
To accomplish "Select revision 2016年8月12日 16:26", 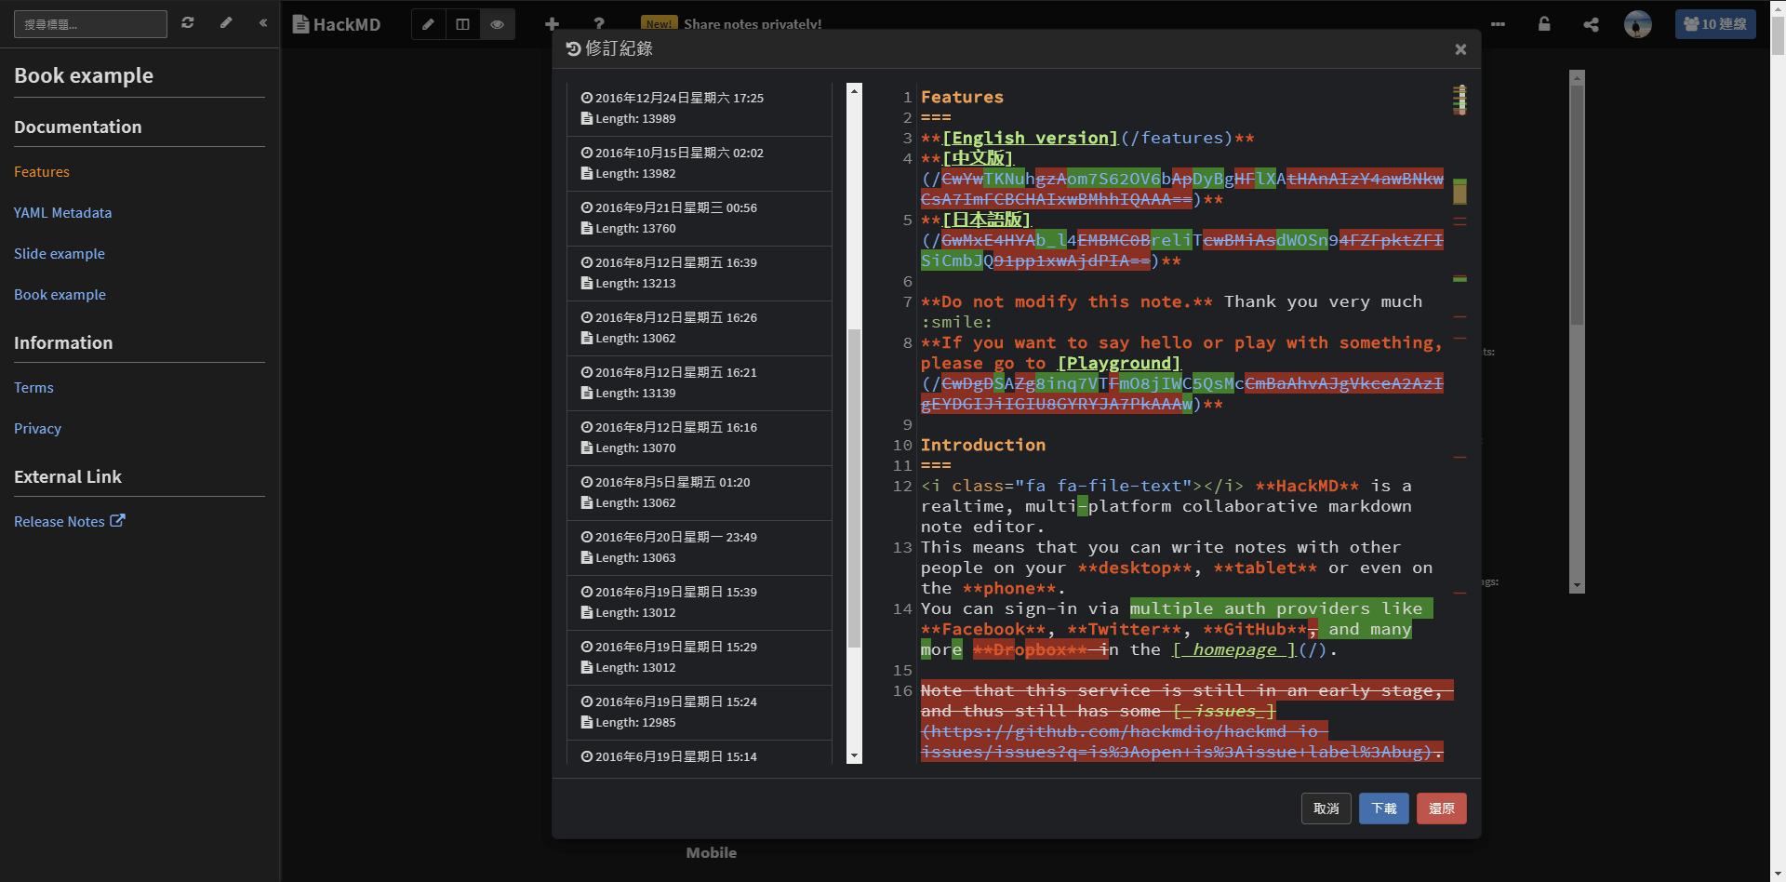I will (x=699, y=328).
